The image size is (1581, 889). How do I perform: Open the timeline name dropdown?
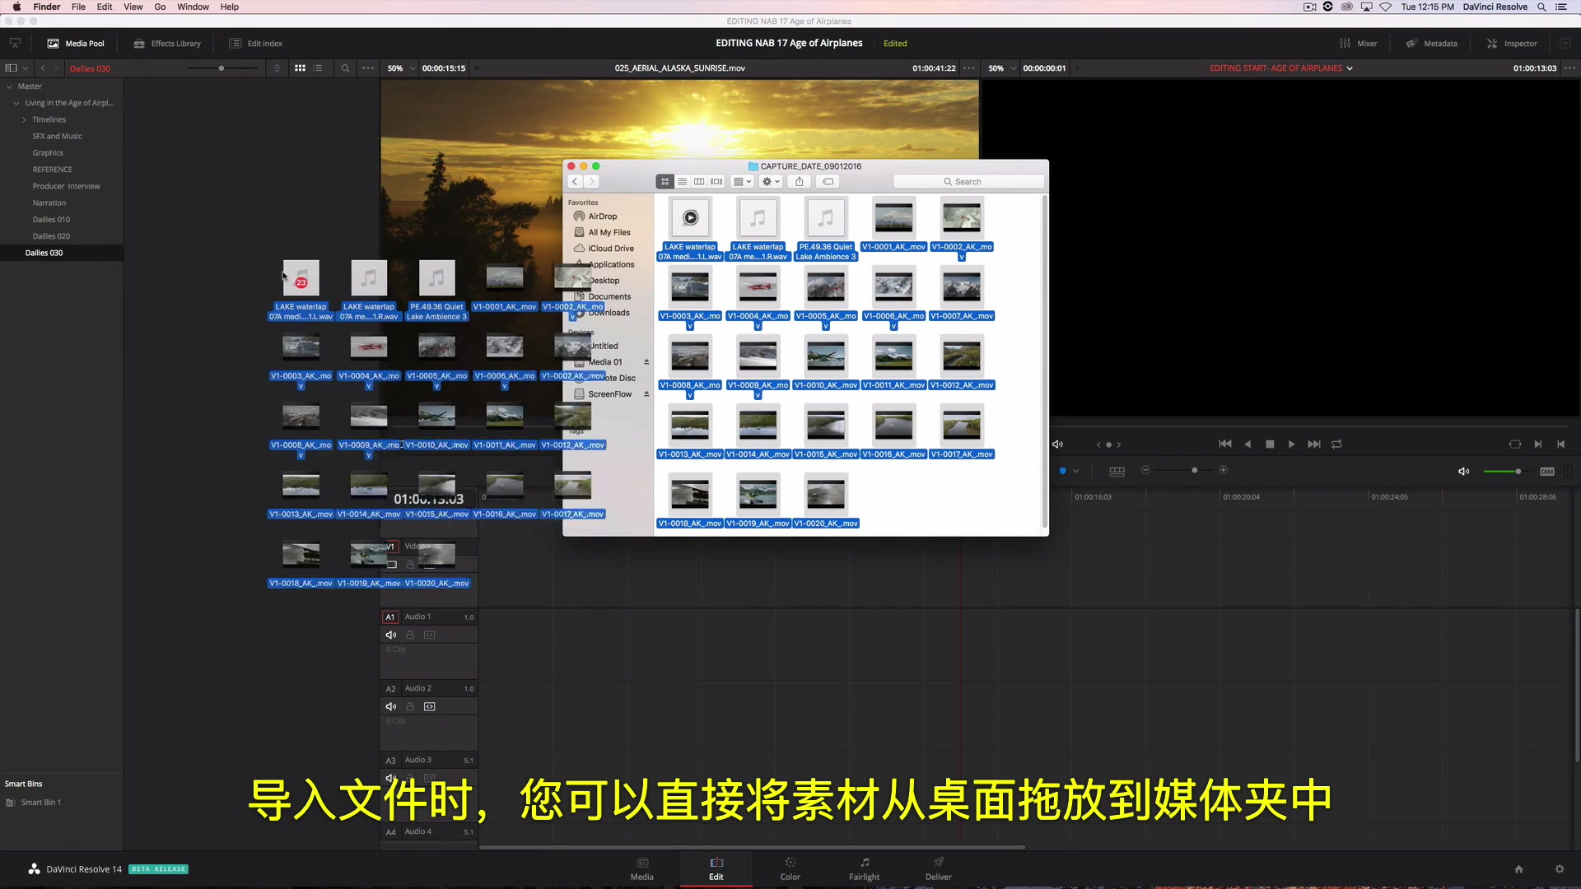coord(1350,68)
